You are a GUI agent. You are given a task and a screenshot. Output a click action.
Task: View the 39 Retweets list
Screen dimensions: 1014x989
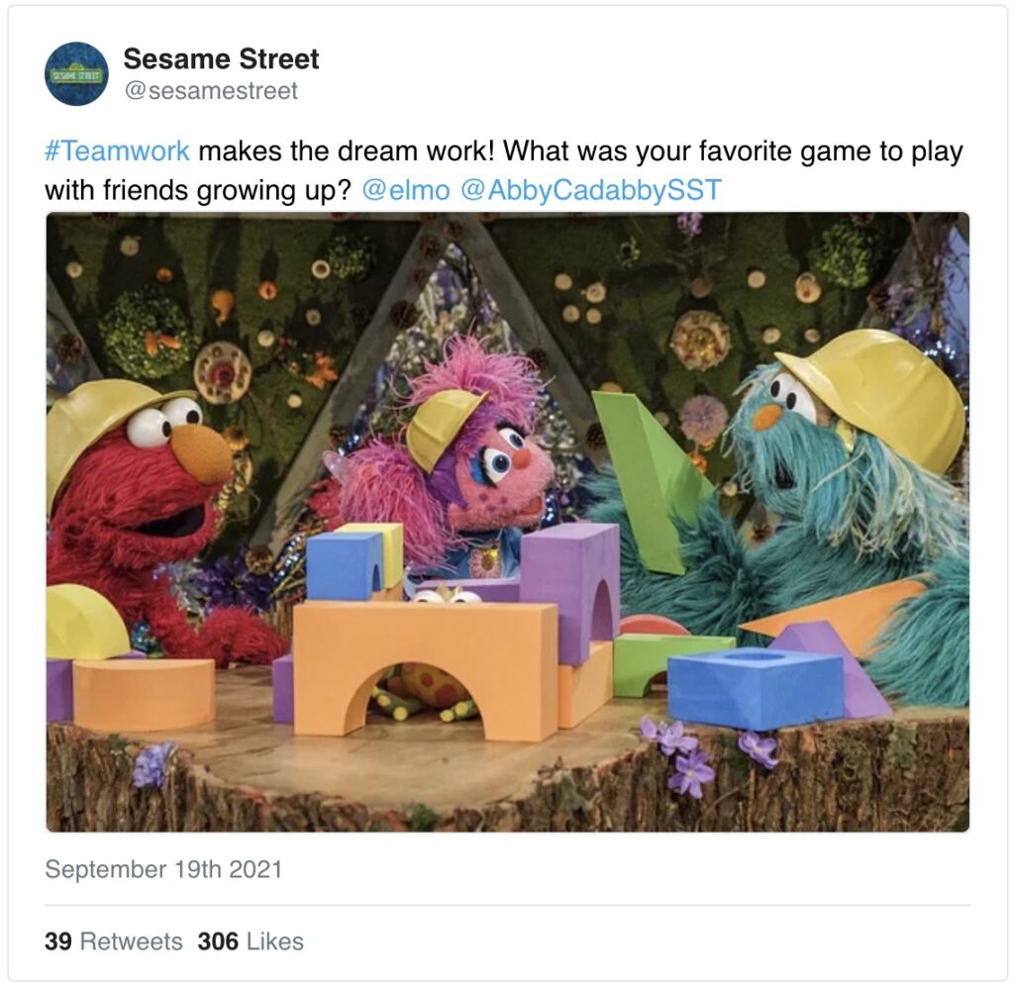click(114, 941)
